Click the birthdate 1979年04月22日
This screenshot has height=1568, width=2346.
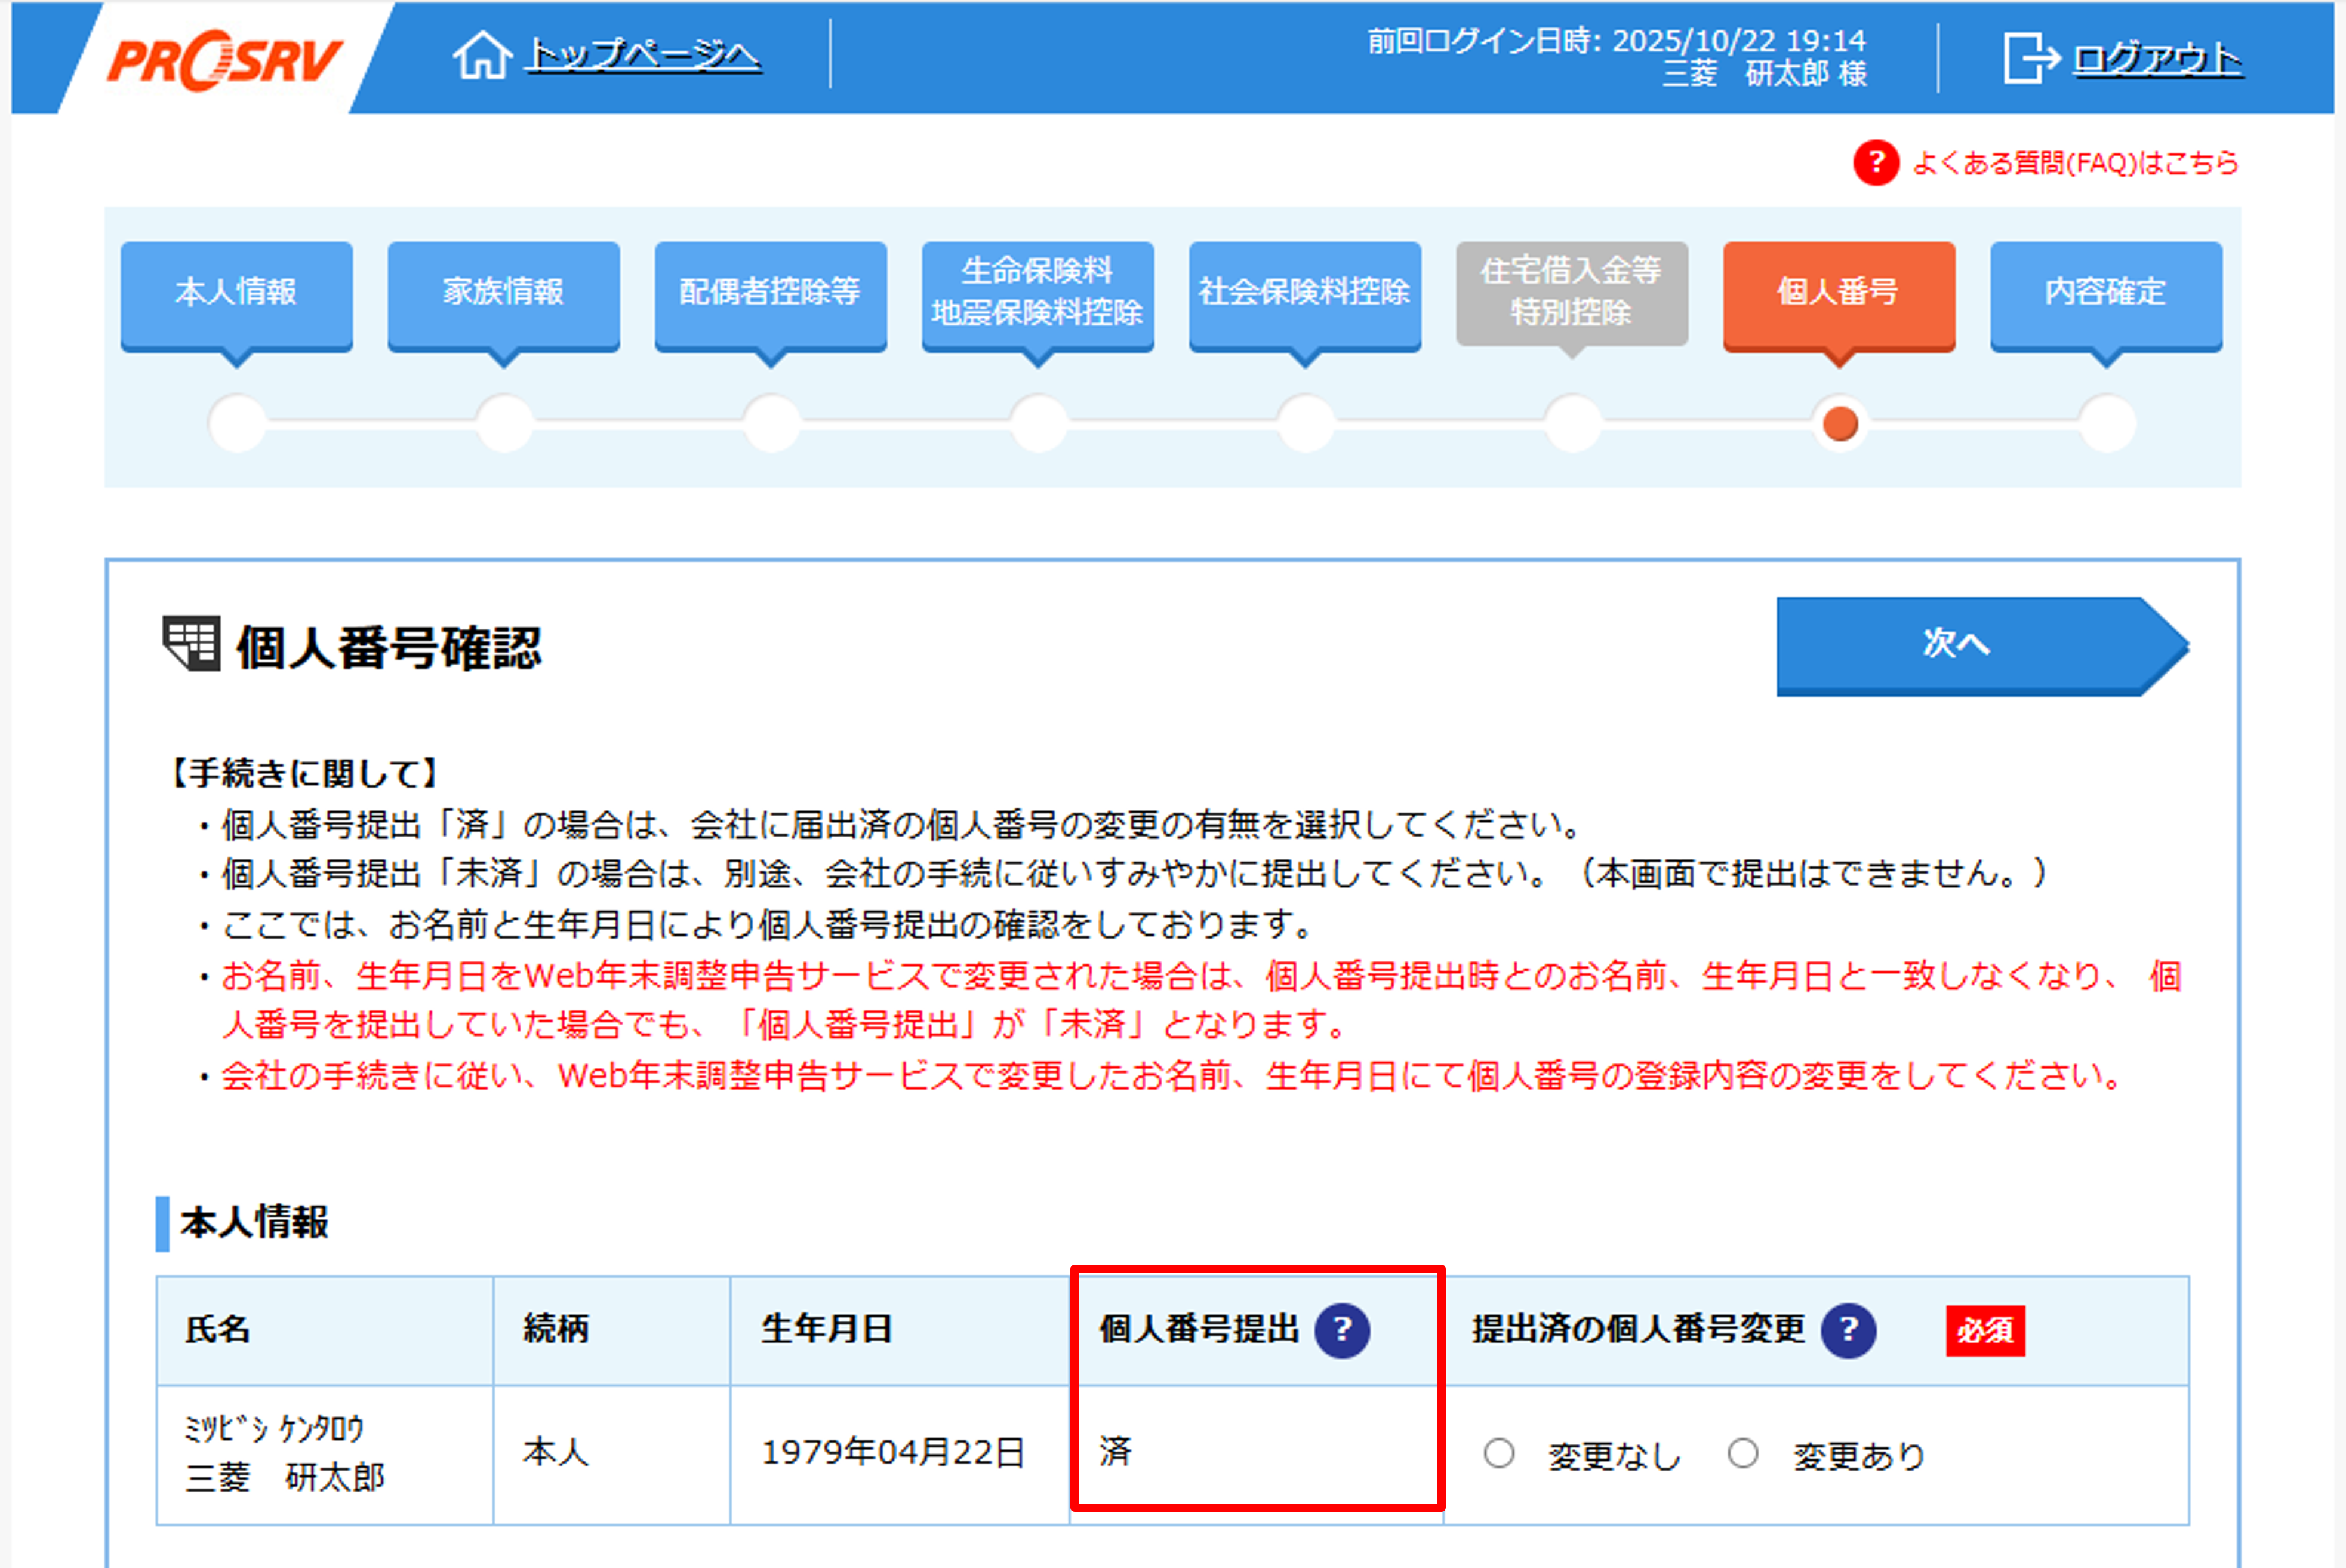tap(892, 1452)
